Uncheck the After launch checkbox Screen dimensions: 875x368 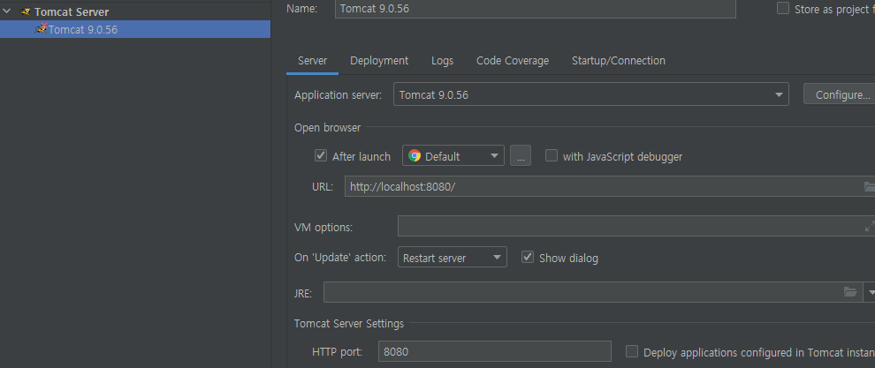pos(320,155)
